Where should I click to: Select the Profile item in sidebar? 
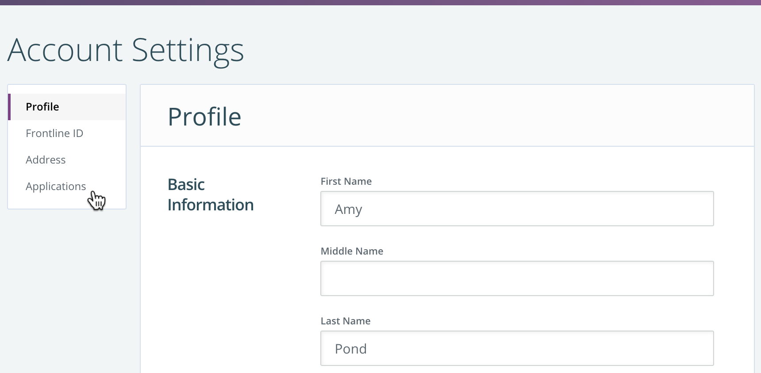[67, 107]
